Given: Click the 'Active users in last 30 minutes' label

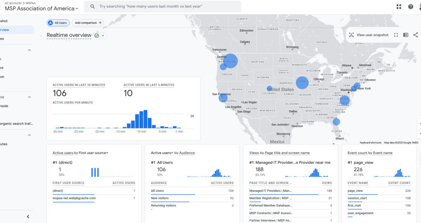Looking at the screenshot, I should point(79,85).
